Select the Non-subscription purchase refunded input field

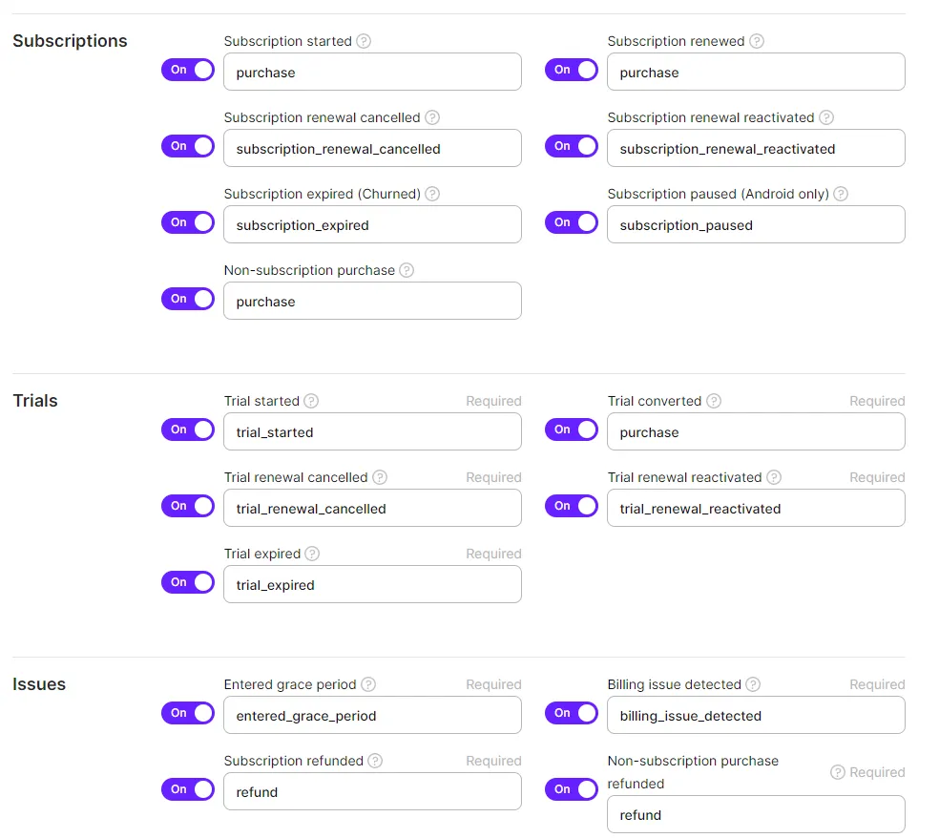coord(756,815)
